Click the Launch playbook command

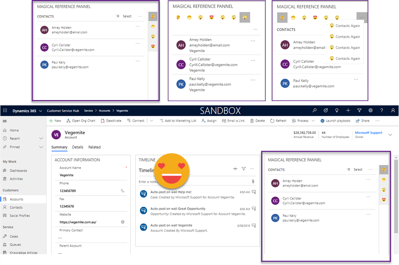point(336,121)
